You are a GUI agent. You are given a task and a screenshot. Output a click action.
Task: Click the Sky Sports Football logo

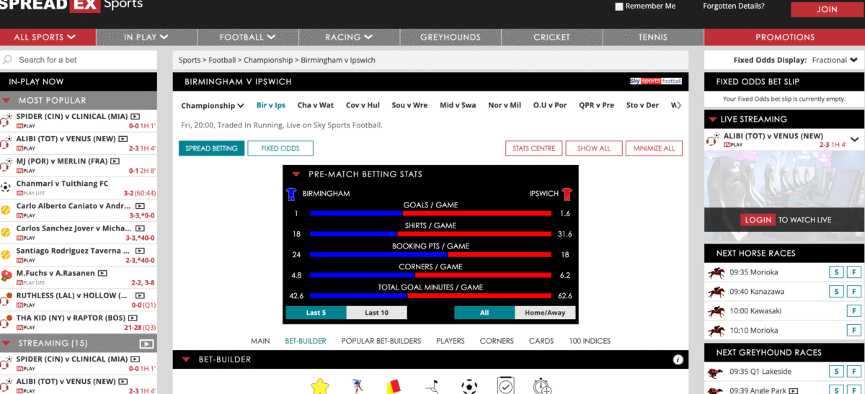coord(656,81)
